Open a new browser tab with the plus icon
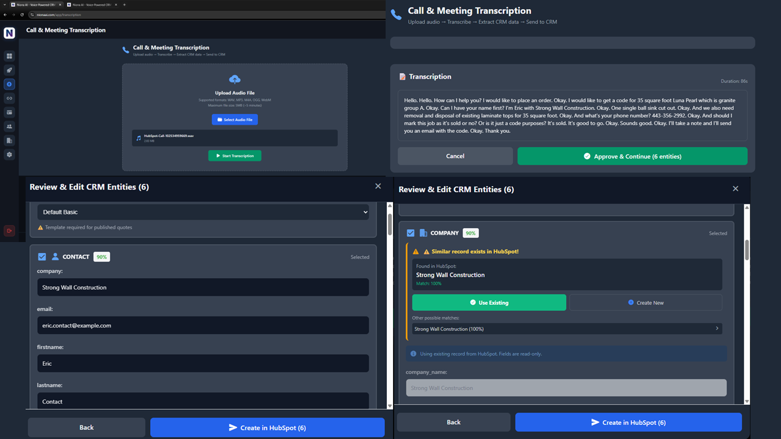Image resolution: width=781 pixels, height=439 pixels. [124, 4]
